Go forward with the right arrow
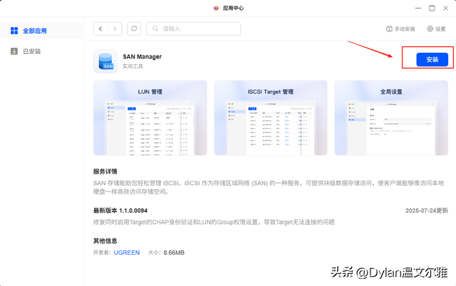This screenshot has width=456, height=286. [x=115, y=28]
